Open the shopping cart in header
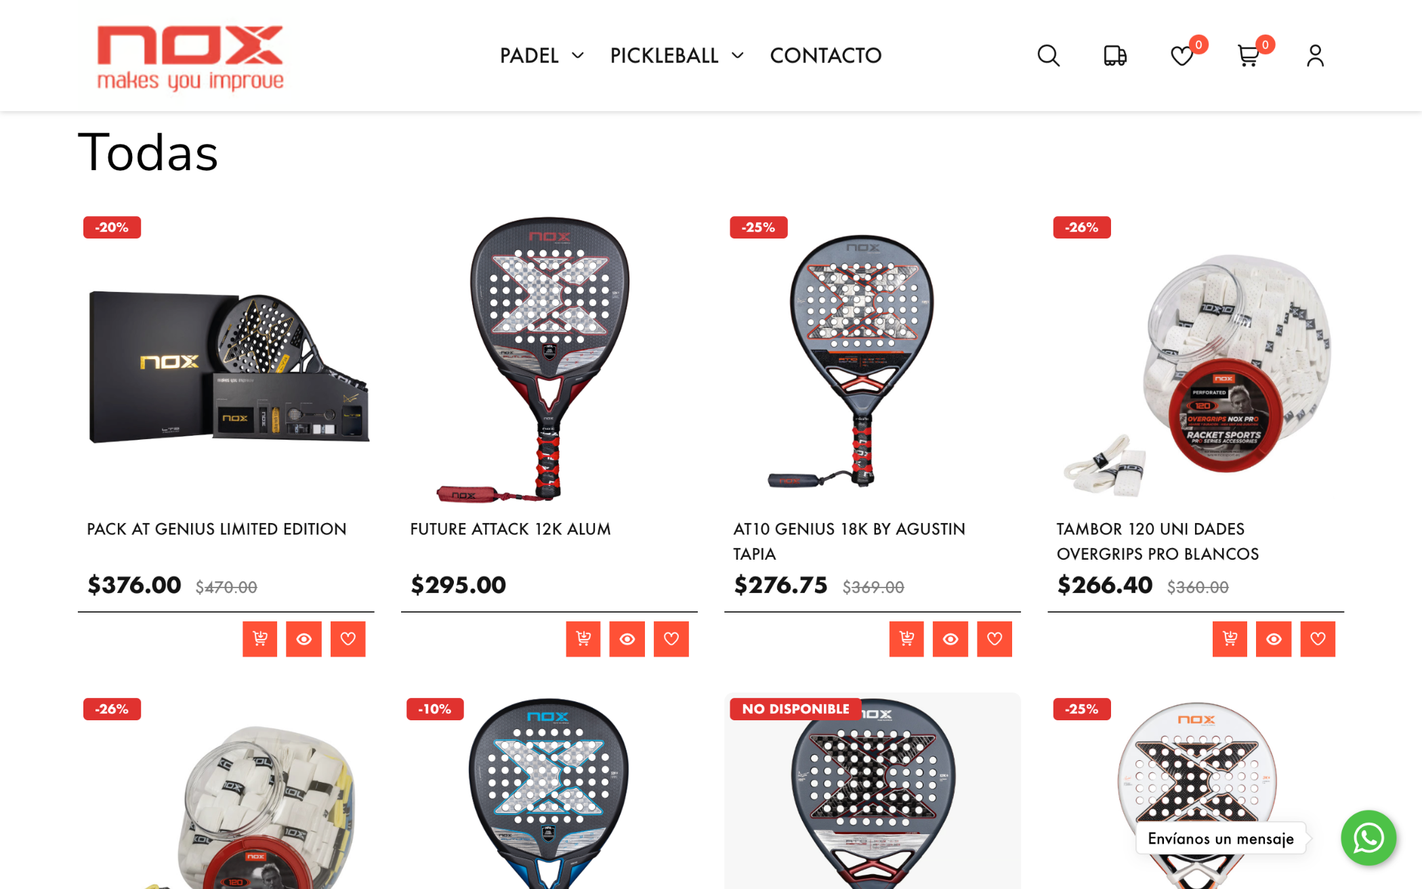 tap(1249, 56)
